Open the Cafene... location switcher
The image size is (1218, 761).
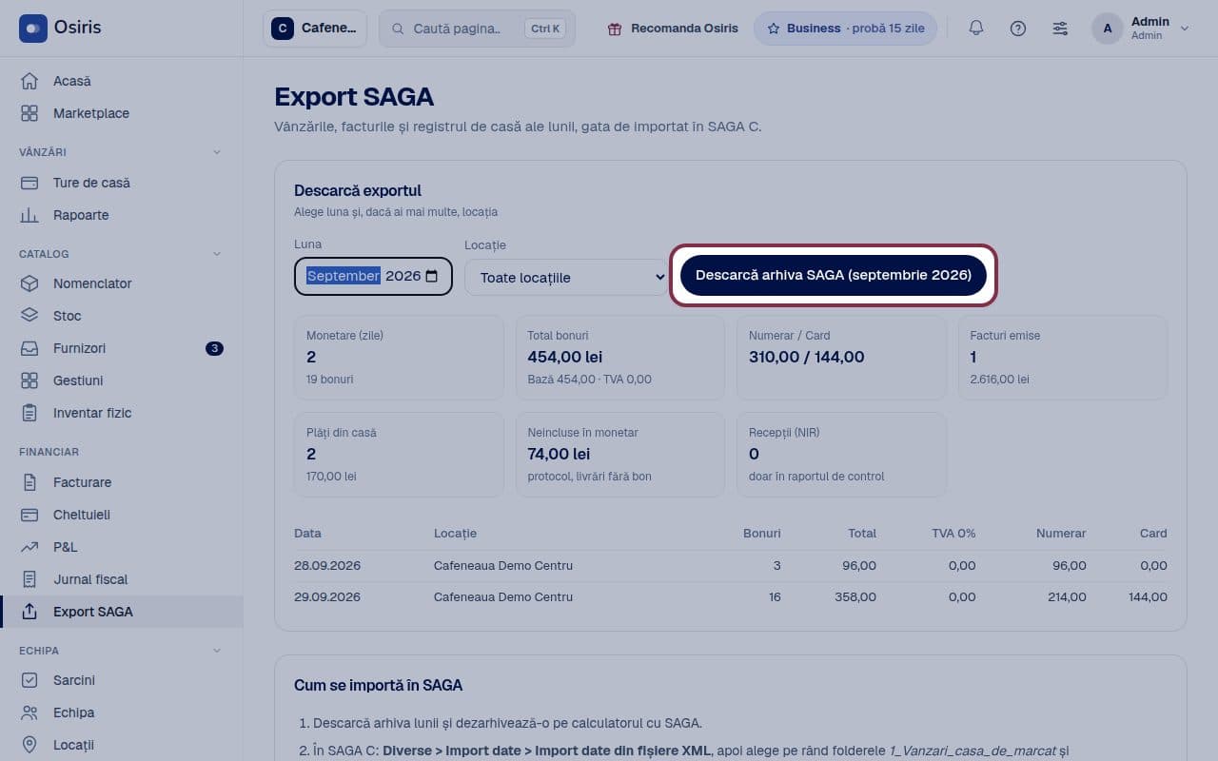[x=315, y=29]
